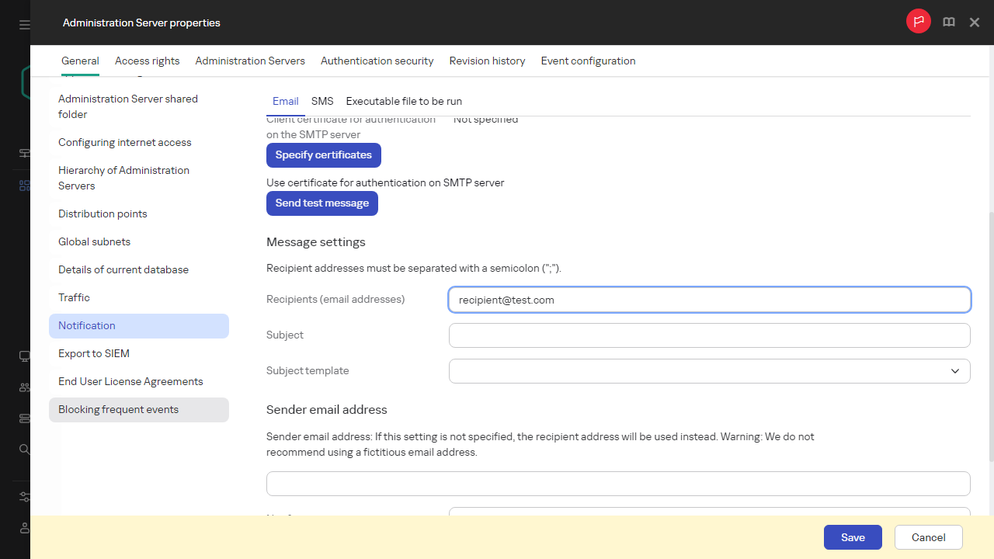This screenshot has width=994, height=559.
Task: Open the help book icon
Action: point(948,23)
